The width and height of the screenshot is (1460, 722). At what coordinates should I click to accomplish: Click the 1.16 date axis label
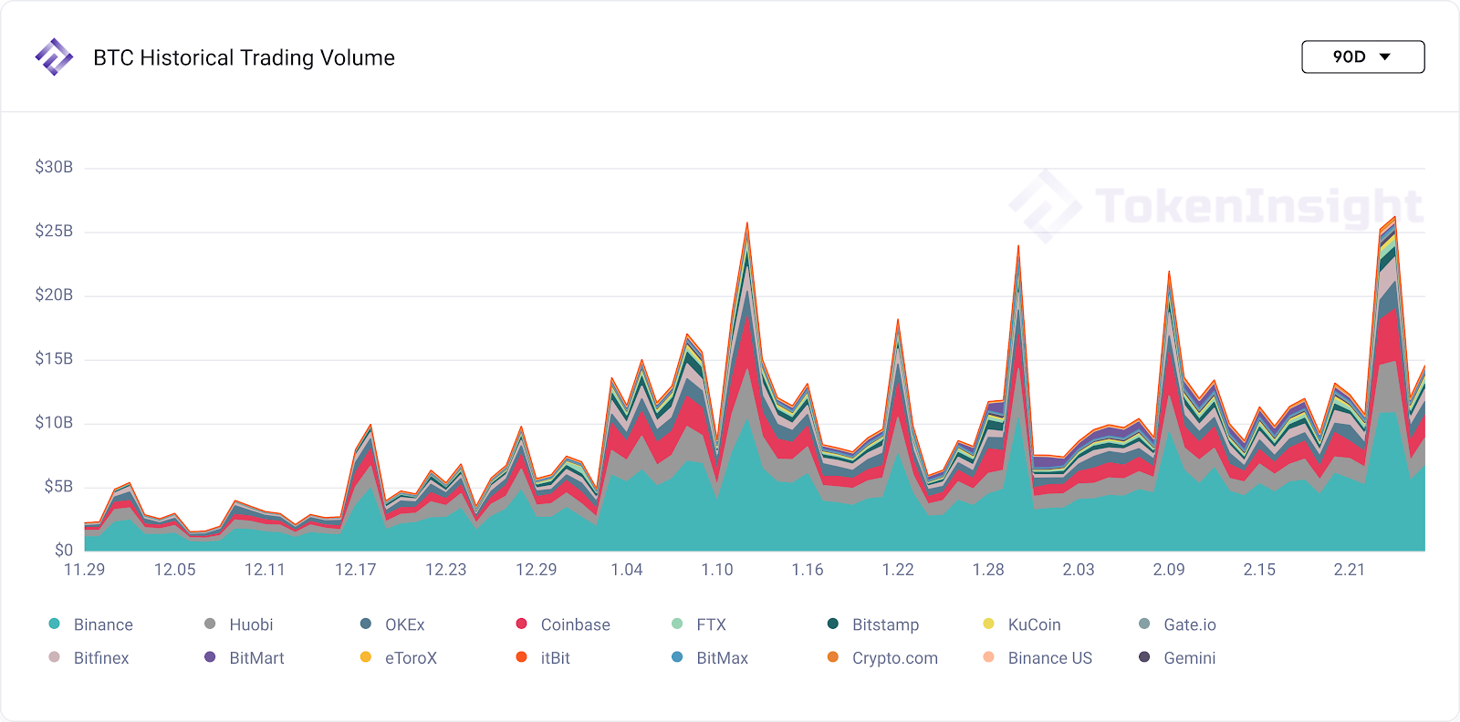pyautogui.click(x=808, y=570)
